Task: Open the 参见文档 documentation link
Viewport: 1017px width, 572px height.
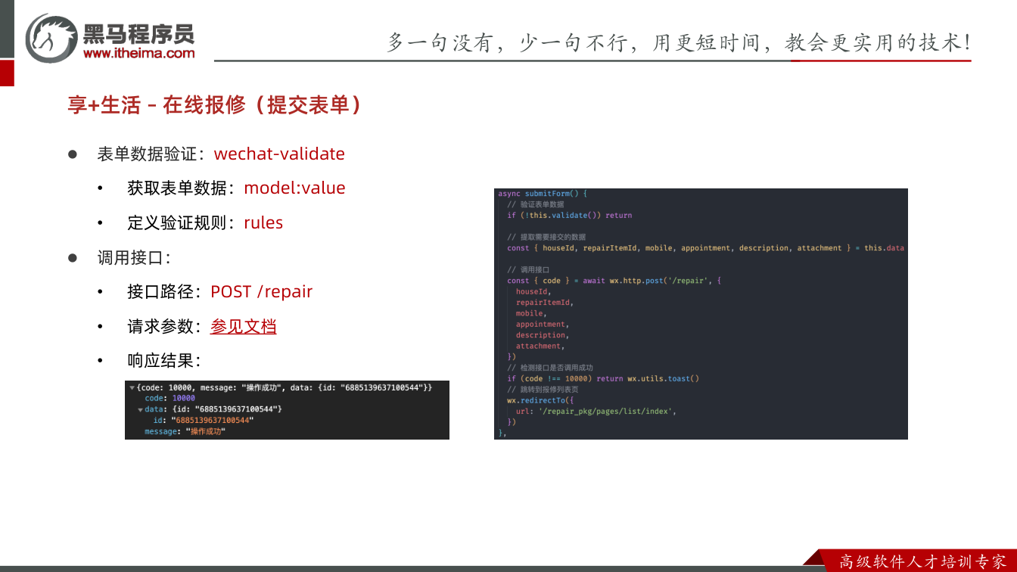Action: pos(243,326)
